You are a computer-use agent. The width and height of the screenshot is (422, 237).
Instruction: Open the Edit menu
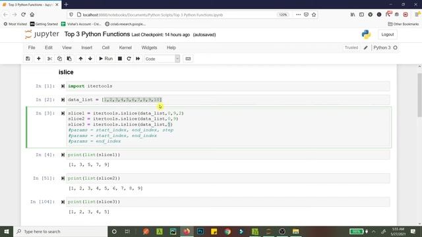point(49,47)
